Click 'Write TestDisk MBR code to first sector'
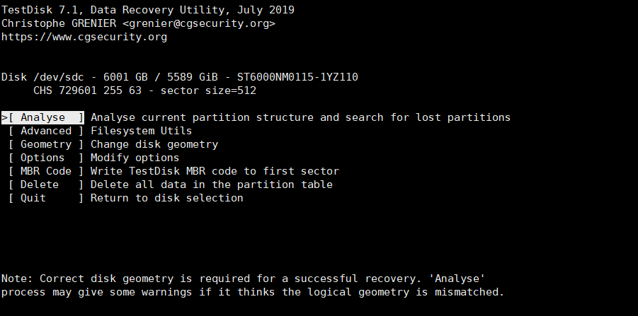The width and height of the screenshot is (638, 316). click(x=215, y=171)
